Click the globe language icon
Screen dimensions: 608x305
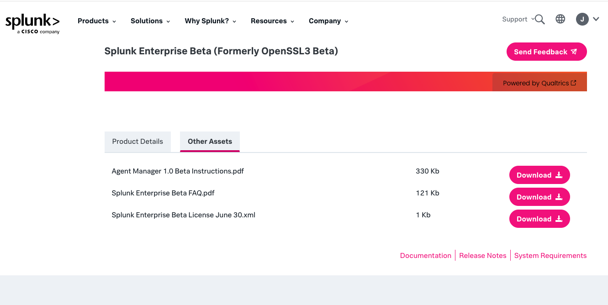point(560,19)
